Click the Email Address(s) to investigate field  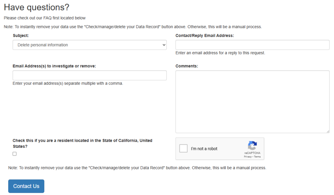[90, 75]
